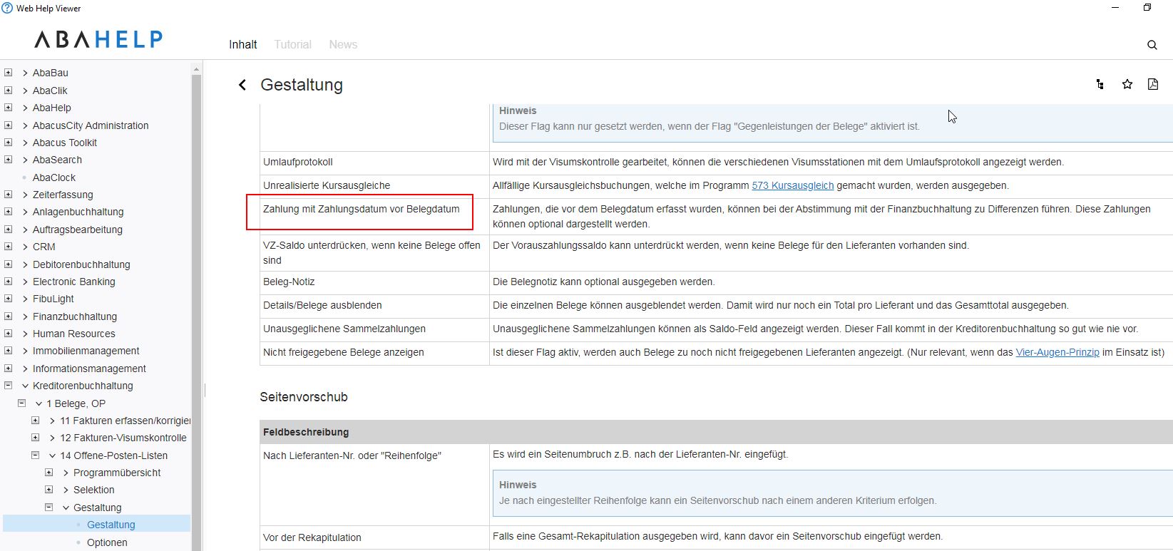Open the CRM tree item
The image size is (1173, 551).
tap(43, 247)
